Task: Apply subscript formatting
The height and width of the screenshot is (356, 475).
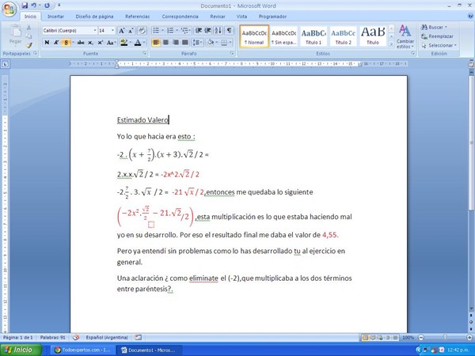Action: tap(90, 43)
